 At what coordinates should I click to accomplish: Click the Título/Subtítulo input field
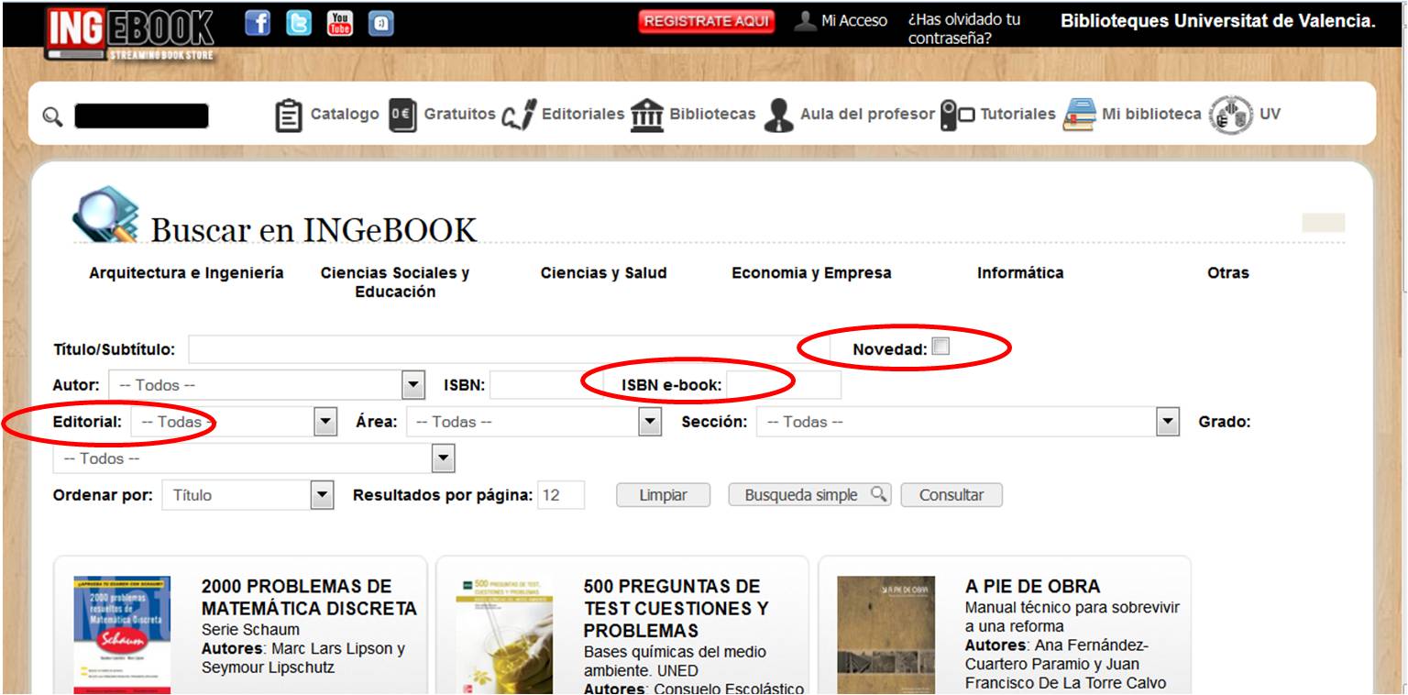click(x=509, y=349)
